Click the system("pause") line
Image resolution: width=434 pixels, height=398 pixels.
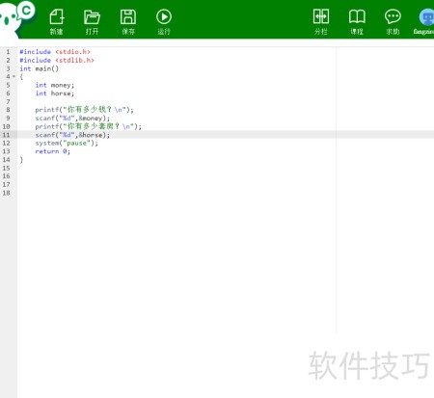[67, 143]
